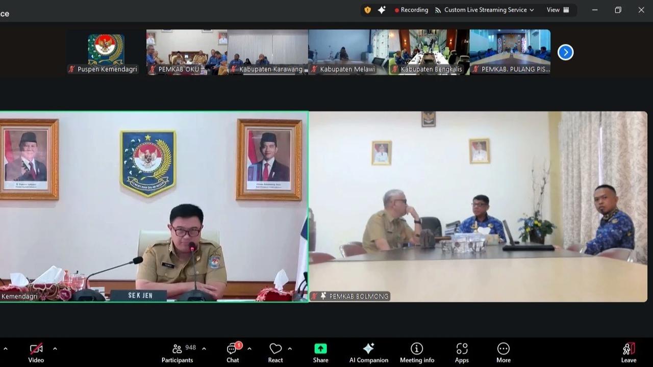The height and width of the screenshot is (367, 653).
Task: Open the React heart menu
Action: point(275,353)
